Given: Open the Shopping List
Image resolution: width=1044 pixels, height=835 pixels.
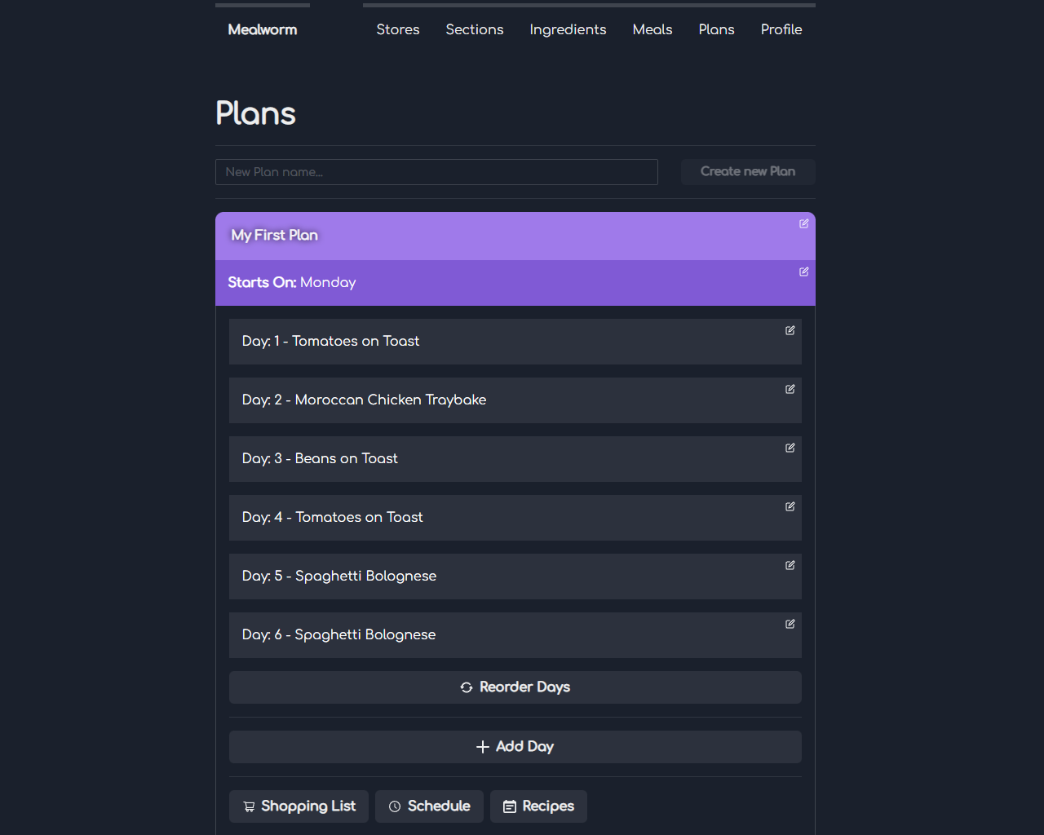Looking at the screenshot, I should point(299,806).
